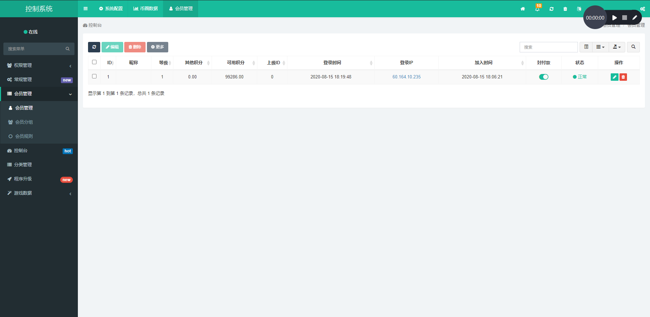Click the refresh icon in the top bar
This screenshot has height=317, width=650.
[551, 9]
